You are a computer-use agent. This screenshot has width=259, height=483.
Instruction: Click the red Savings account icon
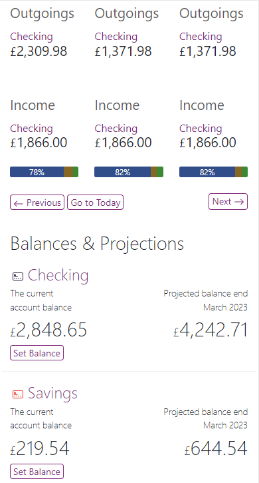(x=17, y=394)
